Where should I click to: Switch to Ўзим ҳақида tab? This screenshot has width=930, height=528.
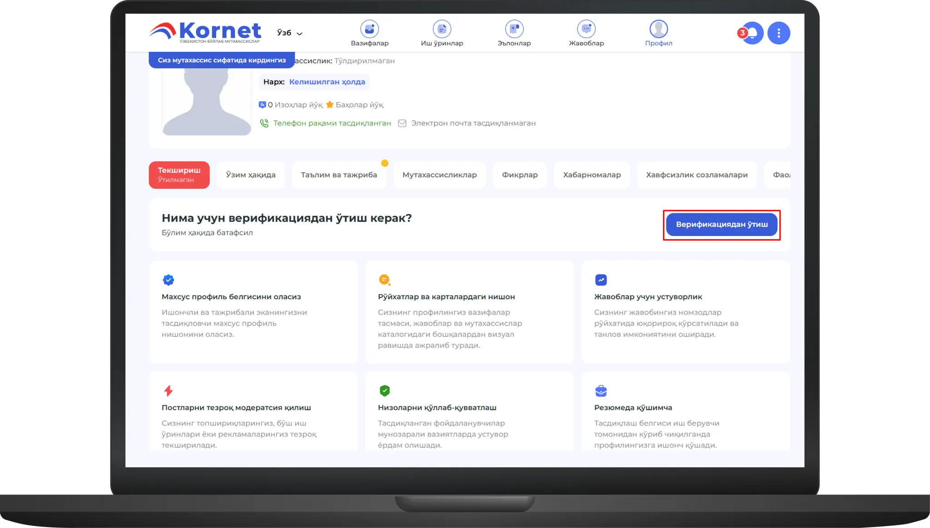[x=251, y=175]
